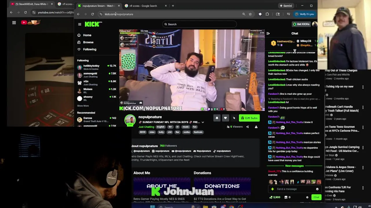Select the BEER tag
371x208 pixels.
(143, 132)
